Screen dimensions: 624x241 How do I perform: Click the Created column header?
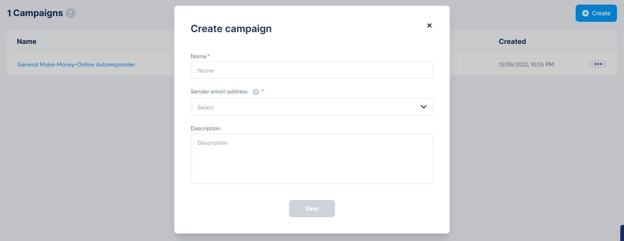[512, 42]
